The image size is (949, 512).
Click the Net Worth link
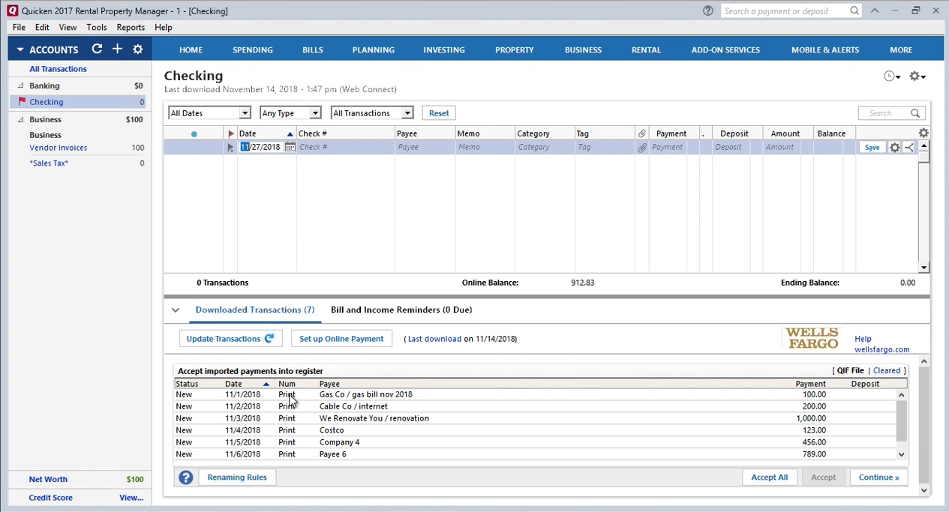[48, 479]
